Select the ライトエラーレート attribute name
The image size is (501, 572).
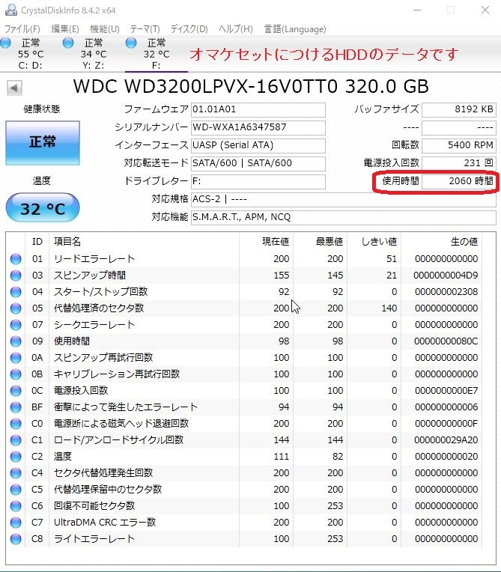click(x=94, y=539)
